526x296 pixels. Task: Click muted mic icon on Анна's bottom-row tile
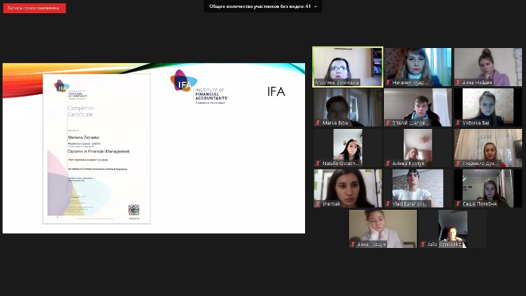click(352, 244)
